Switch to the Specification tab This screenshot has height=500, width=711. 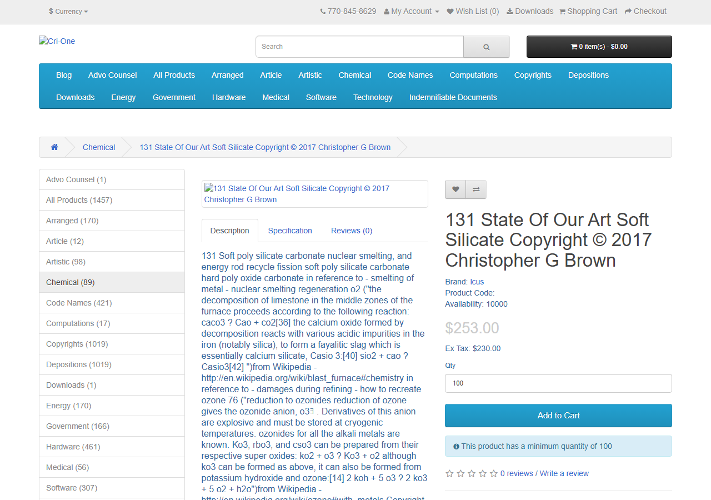(290, 231)
